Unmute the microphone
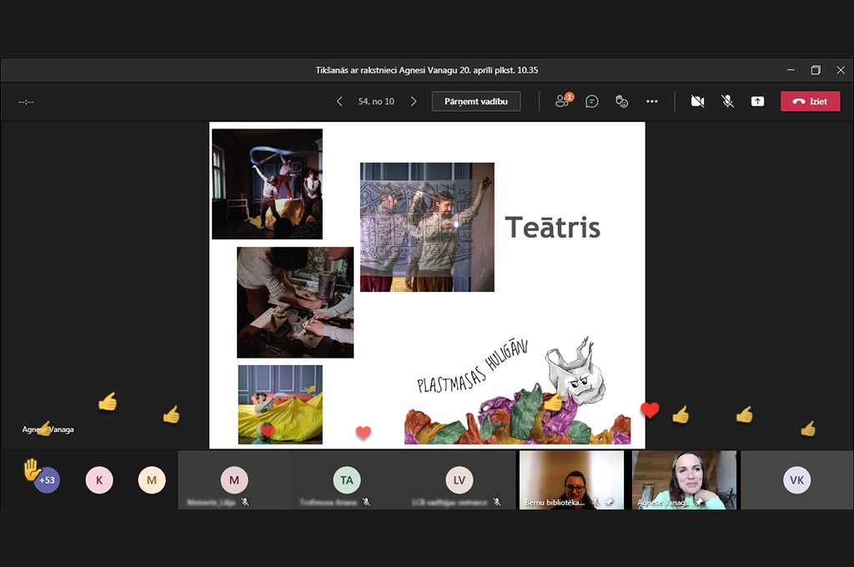The width and height of the screenshot is (854, 567). [x=727, y=101]
